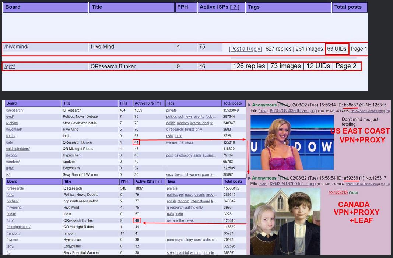This screenshot has height=258, width=393.
Task: Click the private tag in the 15583049 posts row
Action: pyautogui.click(x=171, y=110)
